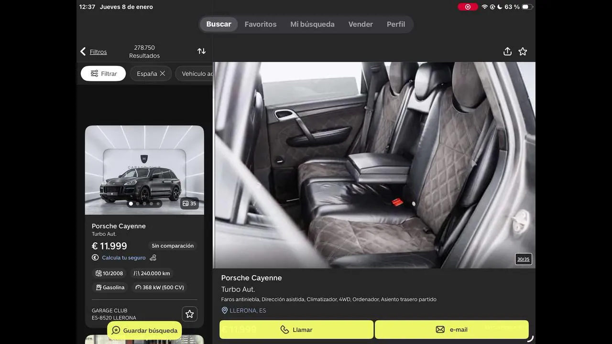Open the large rear seat photo
This screenshot has width=612, height=344.
374,165
